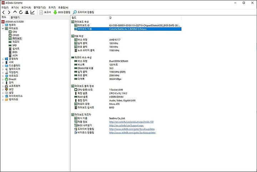Click the 값 column header
257x172 pixels.
(x=145, y=17)
